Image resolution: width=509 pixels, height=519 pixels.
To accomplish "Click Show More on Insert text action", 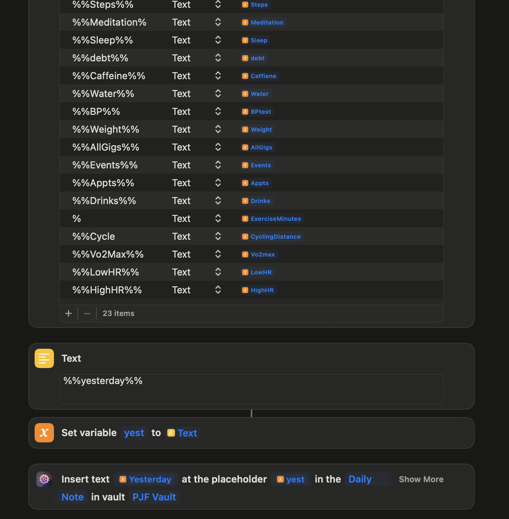I will tap(421, 479).
